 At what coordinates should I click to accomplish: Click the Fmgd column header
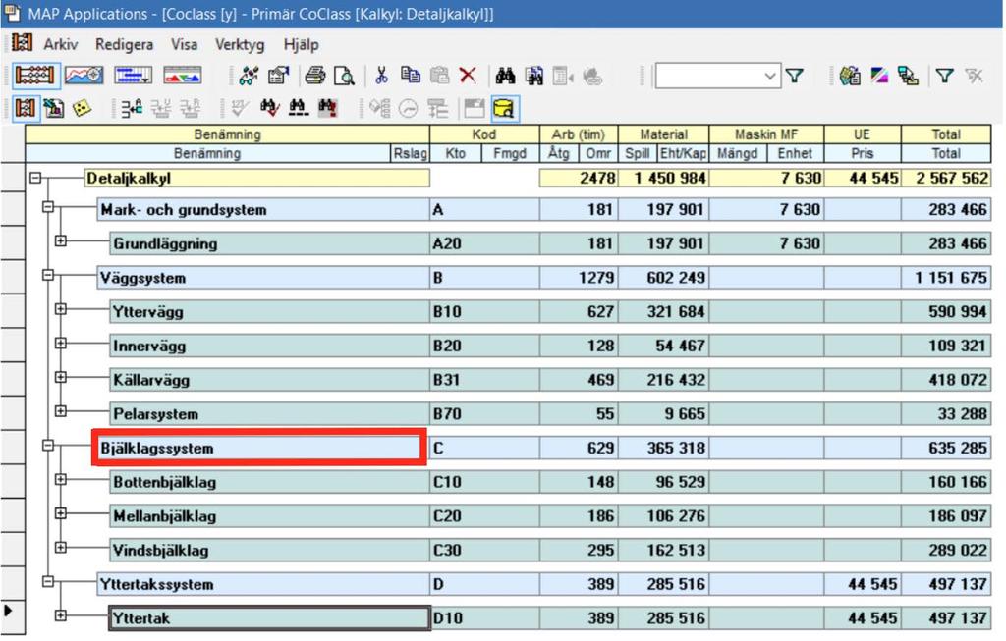(510, 154)
